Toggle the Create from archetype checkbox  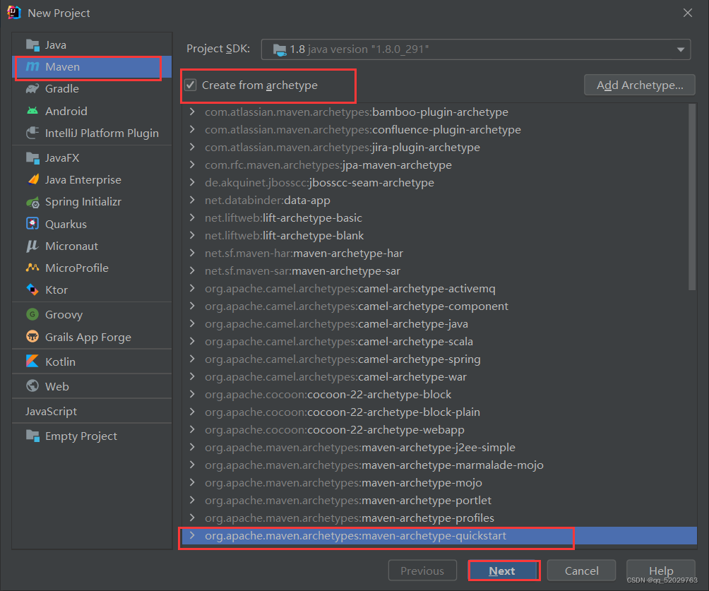coord(191,85)
